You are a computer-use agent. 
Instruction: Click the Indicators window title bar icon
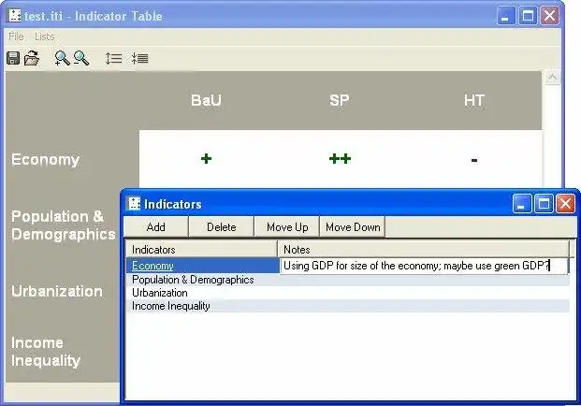(134, 203)
